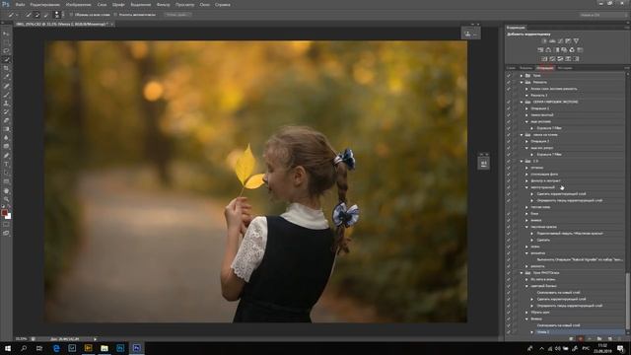This screenshot has width=631, height=355.
Task: Add a Vibrance adjustment layer
Action: point(576,41)
